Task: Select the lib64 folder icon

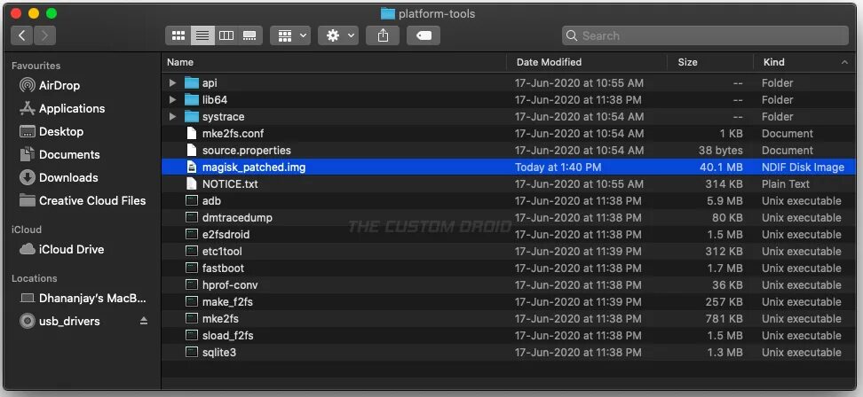Action: 191,100
